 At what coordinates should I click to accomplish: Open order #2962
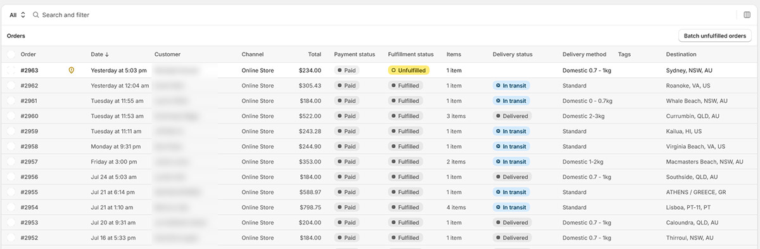(x=29, y=86)
